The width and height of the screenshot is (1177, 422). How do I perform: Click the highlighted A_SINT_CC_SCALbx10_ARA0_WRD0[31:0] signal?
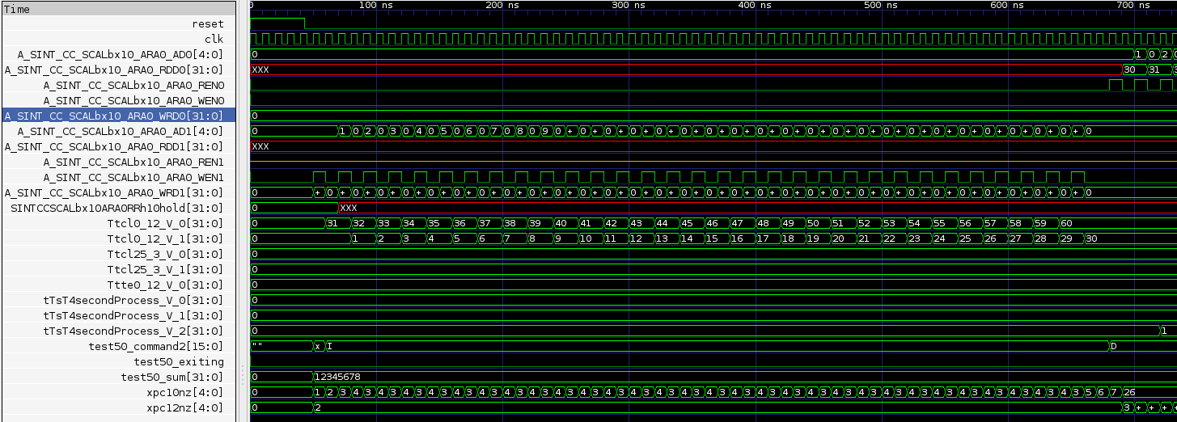click(113, 116)
